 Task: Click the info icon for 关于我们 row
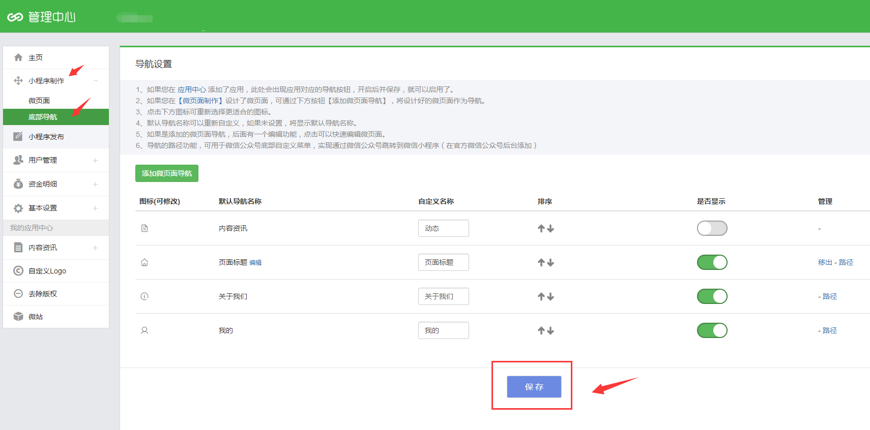(x=144, y=296)
